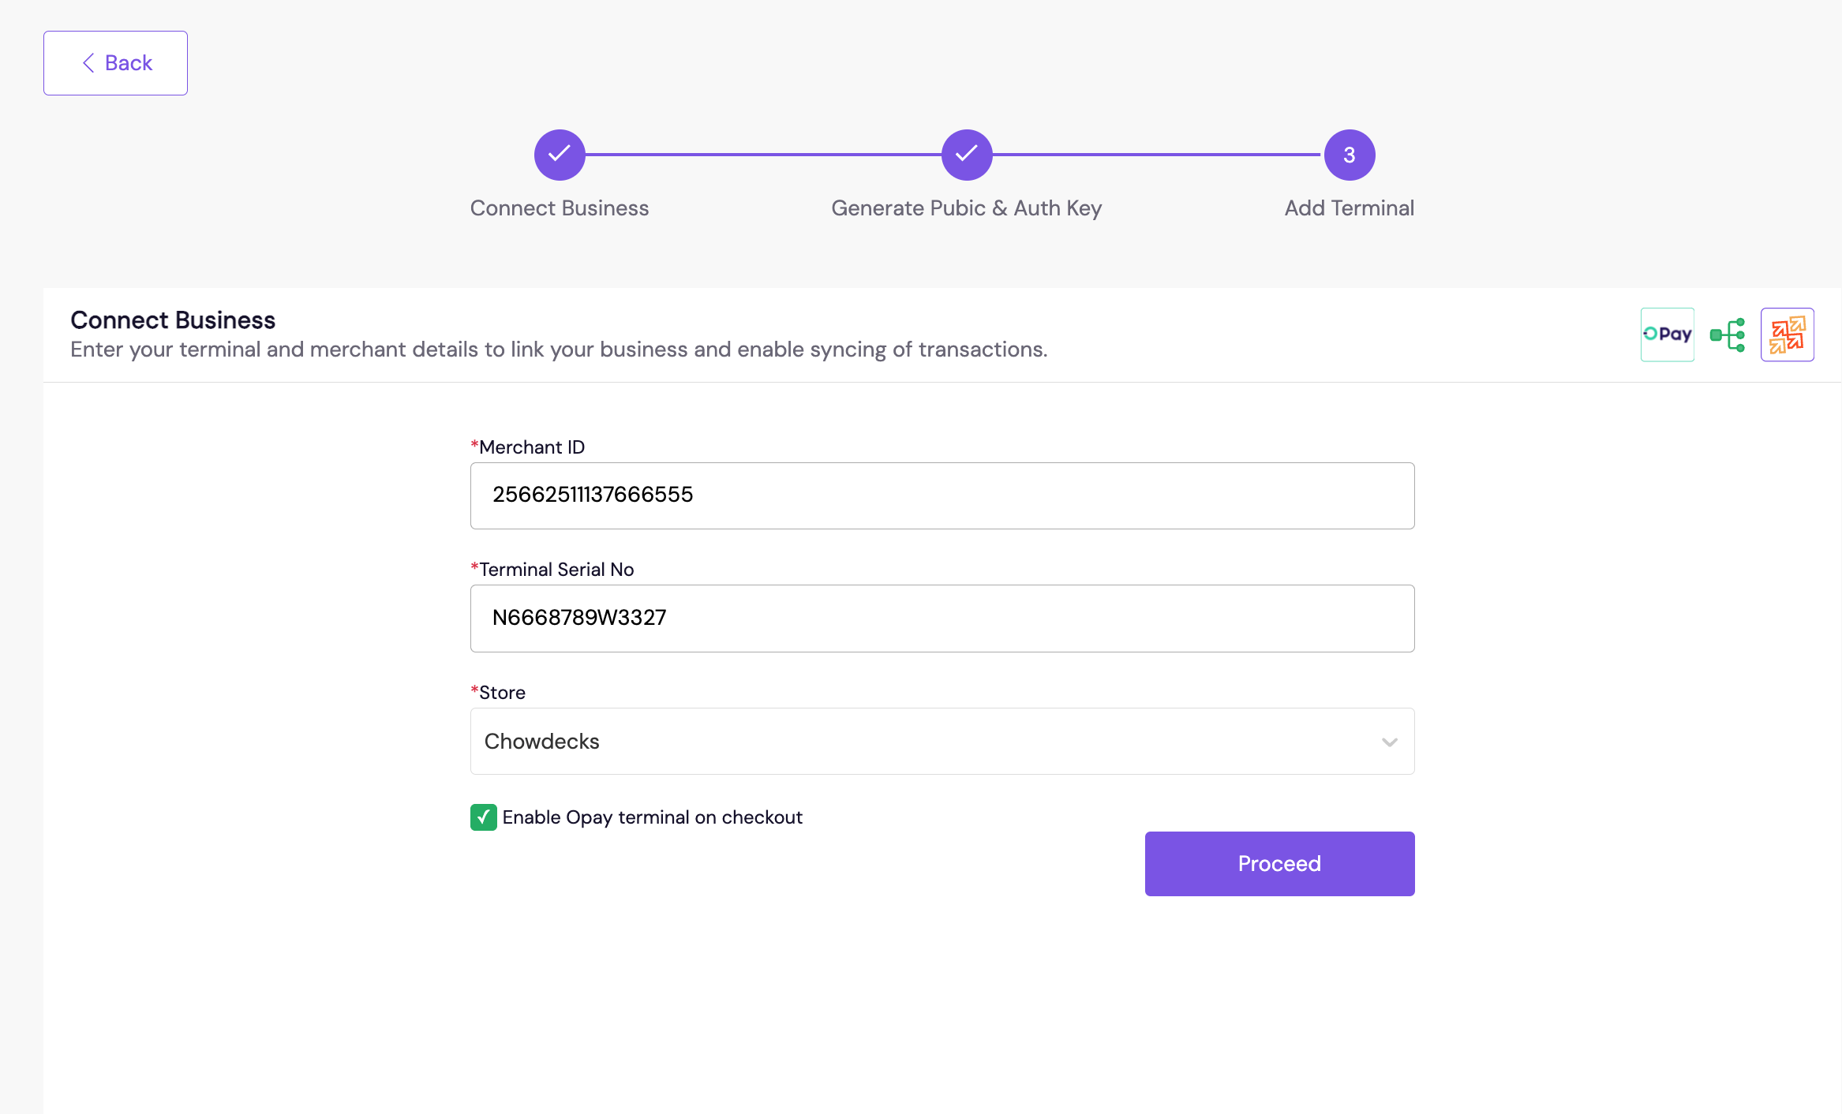1842x1114 pixels.
Task: Click the "Store" field label
Action: 502,693
